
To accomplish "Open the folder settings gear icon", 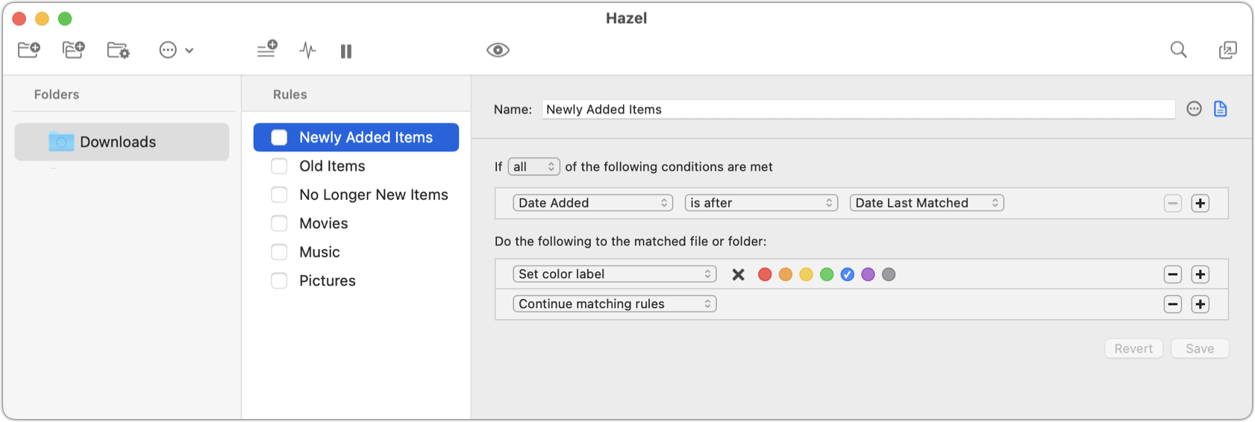I will (x=119, y=50).
